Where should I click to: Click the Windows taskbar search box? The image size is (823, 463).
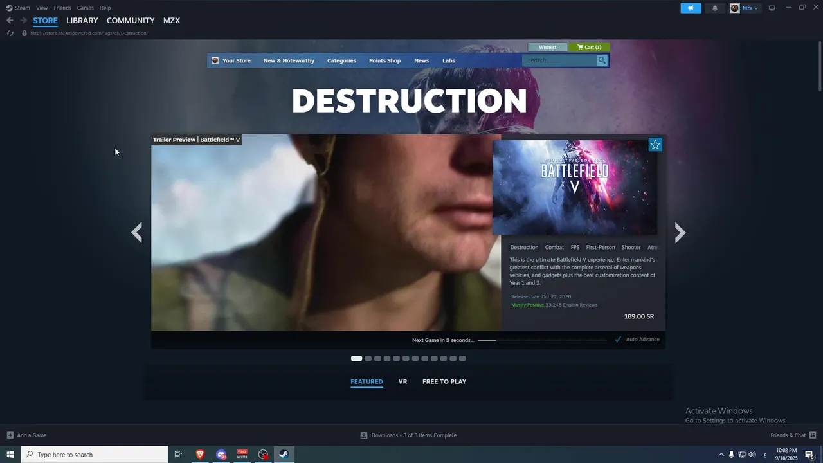95,455
